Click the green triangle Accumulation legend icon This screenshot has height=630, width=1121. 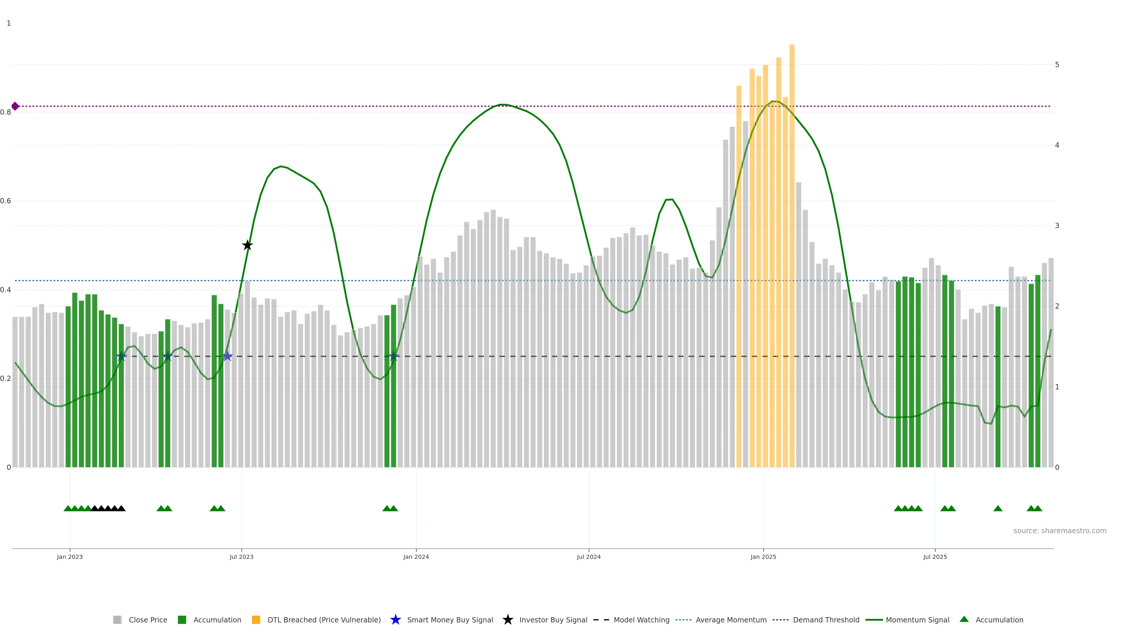click(x=964, y=619)
